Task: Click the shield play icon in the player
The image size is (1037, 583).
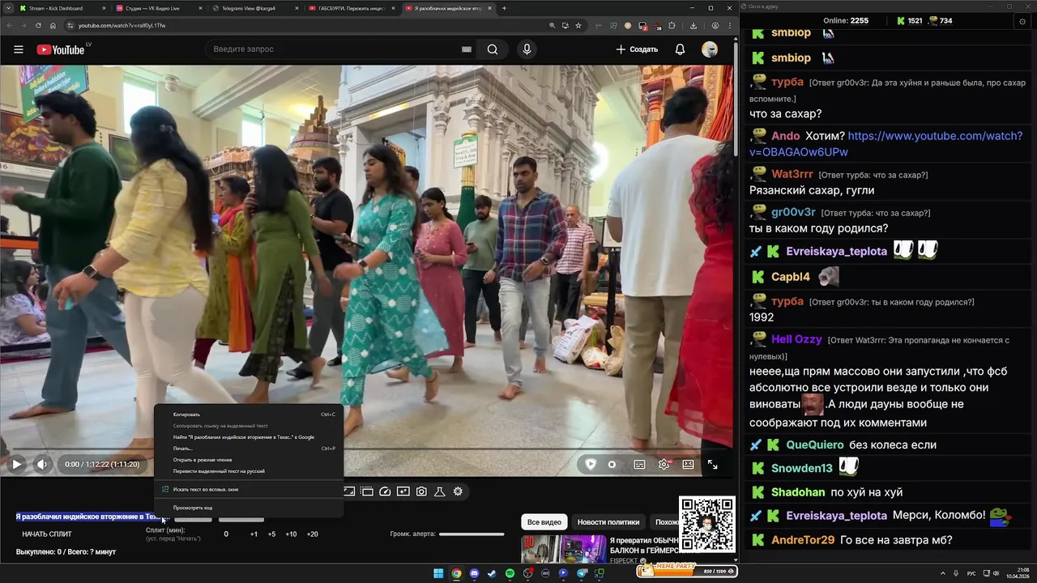Action: tap(591, 464)
